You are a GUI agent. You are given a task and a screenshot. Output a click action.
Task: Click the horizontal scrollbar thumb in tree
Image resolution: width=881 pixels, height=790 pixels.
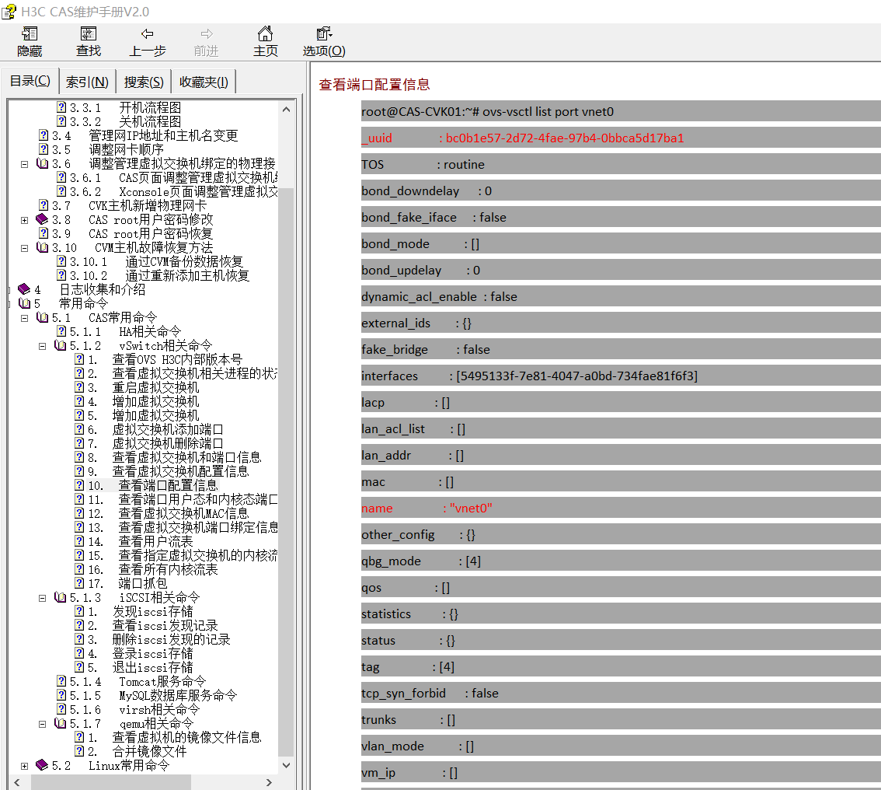pos(110,782)
